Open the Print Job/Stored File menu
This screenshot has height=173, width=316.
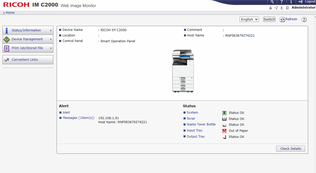pyautogui.click(x=28, y=48)
